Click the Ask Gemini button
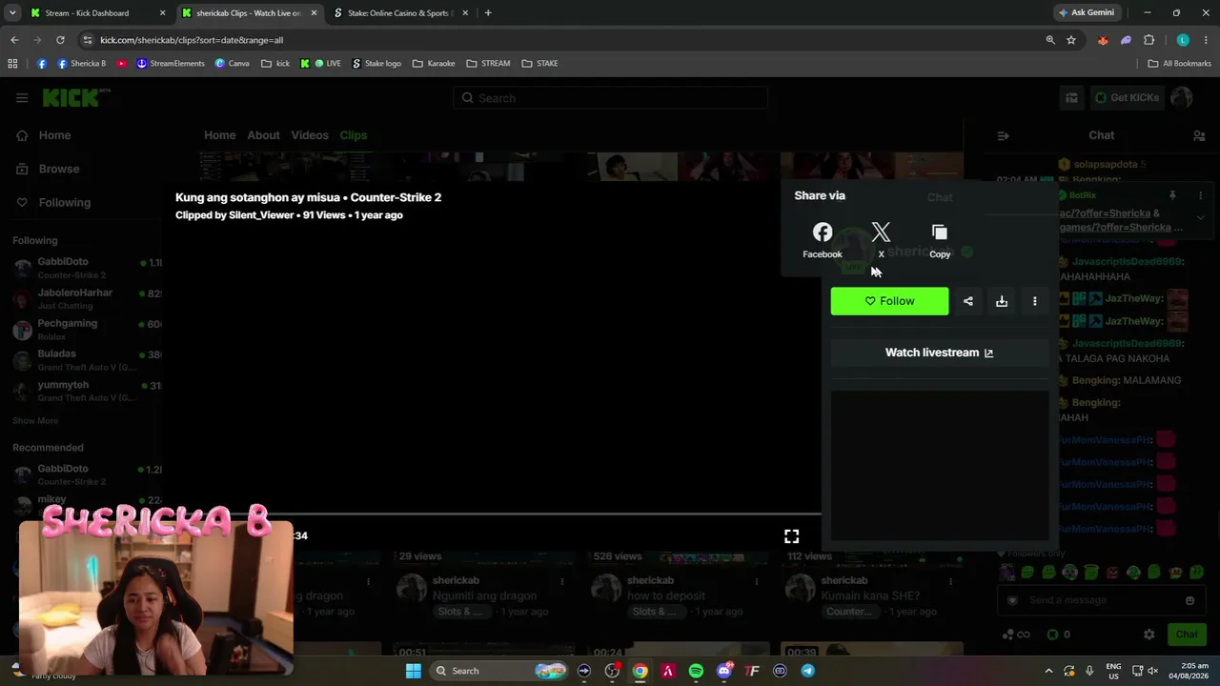This screenshot has width=1220, height=686. click(1087, 13)
